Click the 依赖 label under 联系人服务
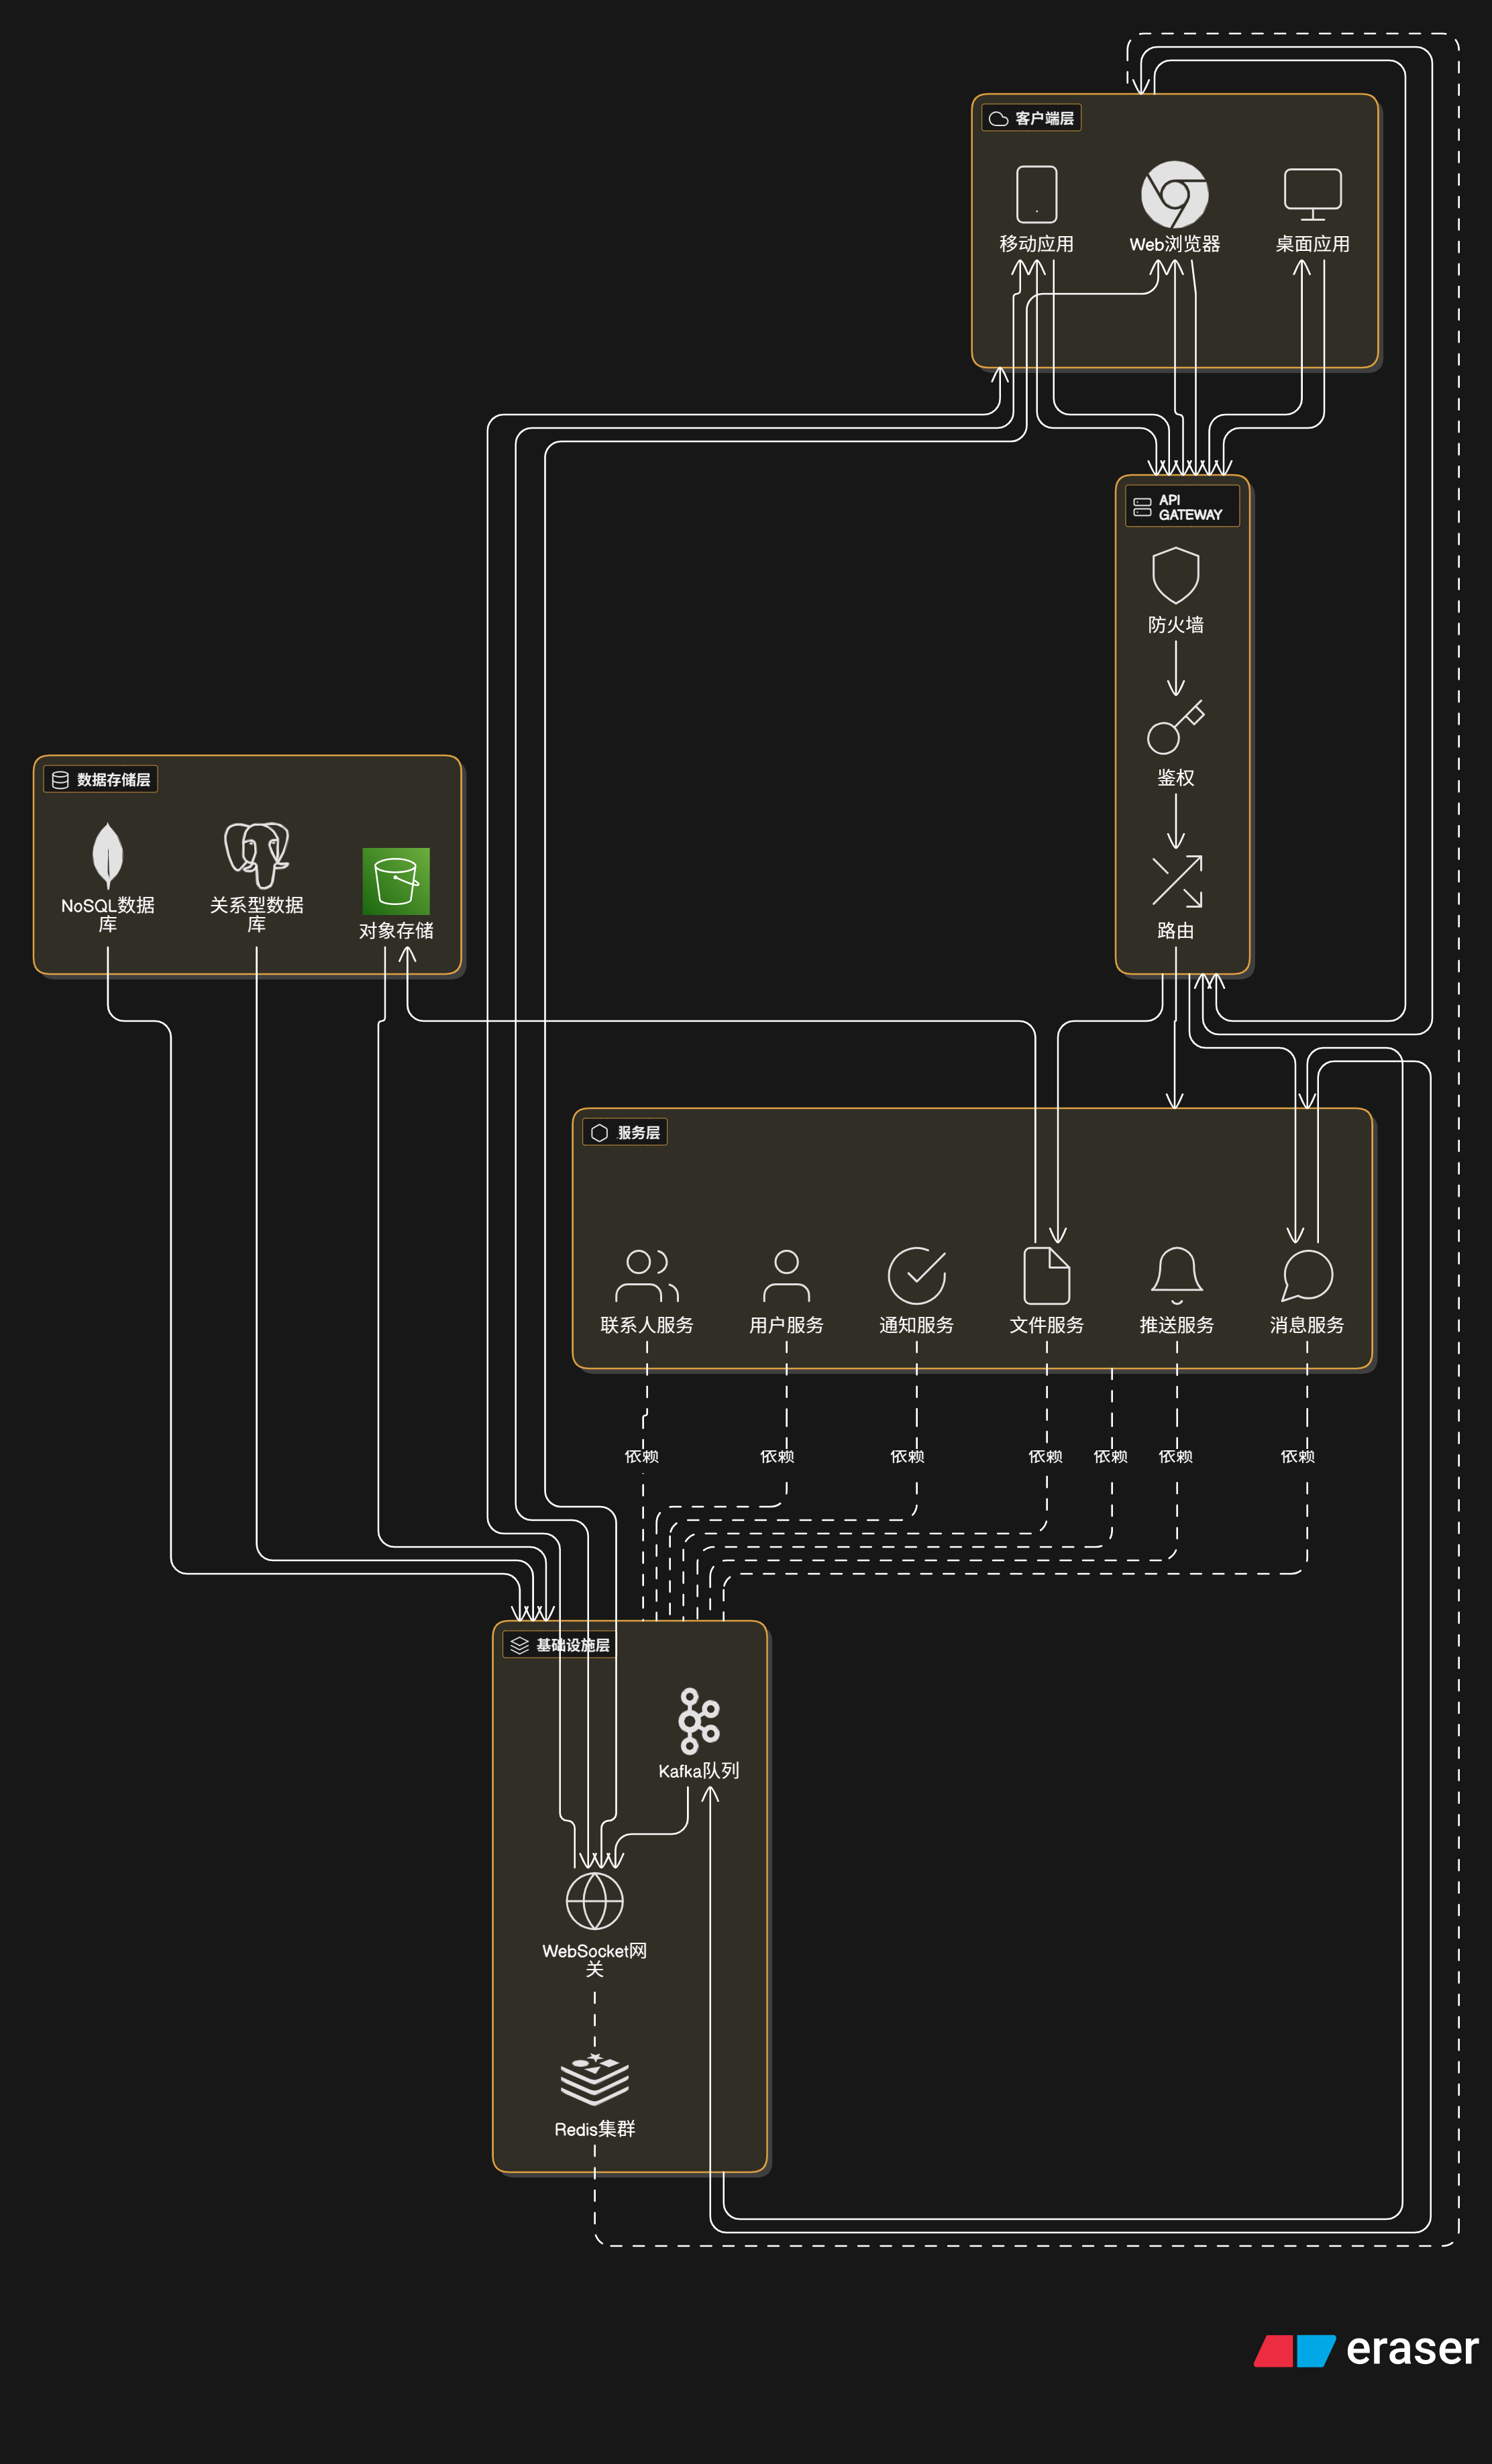Image resolution: width=1492 pixels, height=2464 pixels. [641, 1456]
